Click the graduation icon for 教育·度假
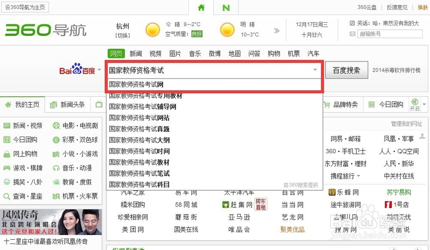The height and width of the screenshot is (250, 430). pyautogui.click(x=56, y=182)
